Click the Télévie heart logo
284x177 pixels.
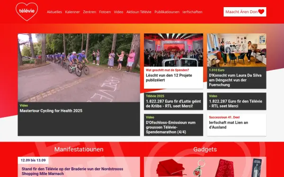click(27, 12)
